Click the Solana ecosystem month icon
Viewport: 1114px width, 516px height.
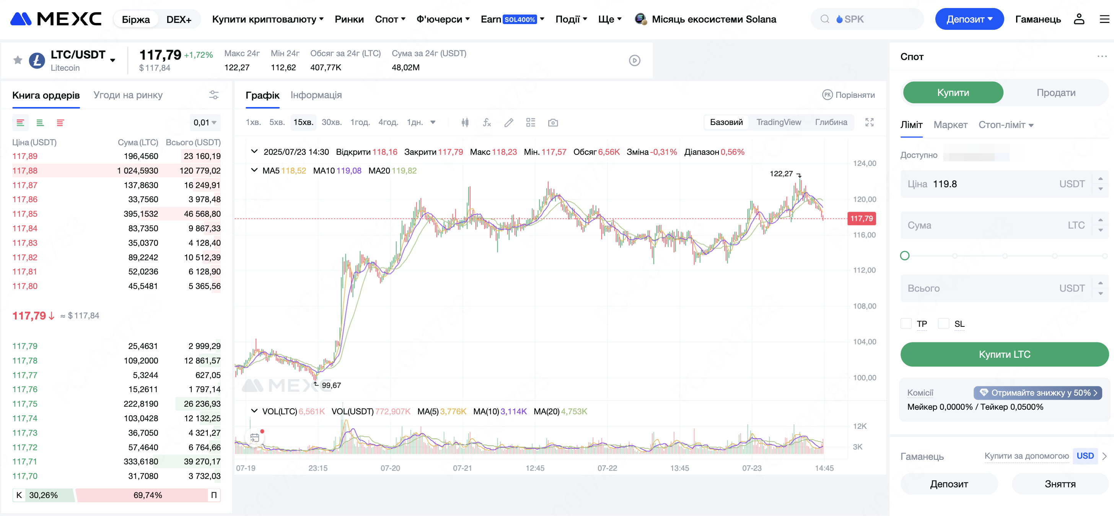(640, 19)
